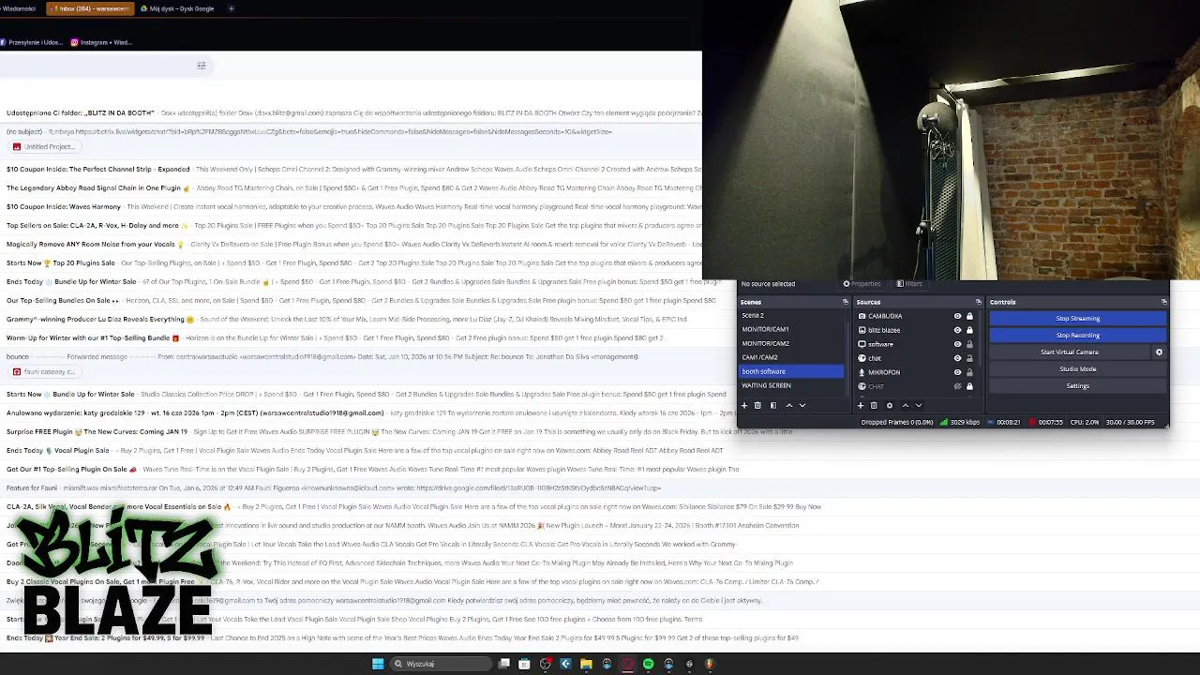Lock the chat source
The width and height of the screenshot is (1200, 675).
[x=969, y=358]
